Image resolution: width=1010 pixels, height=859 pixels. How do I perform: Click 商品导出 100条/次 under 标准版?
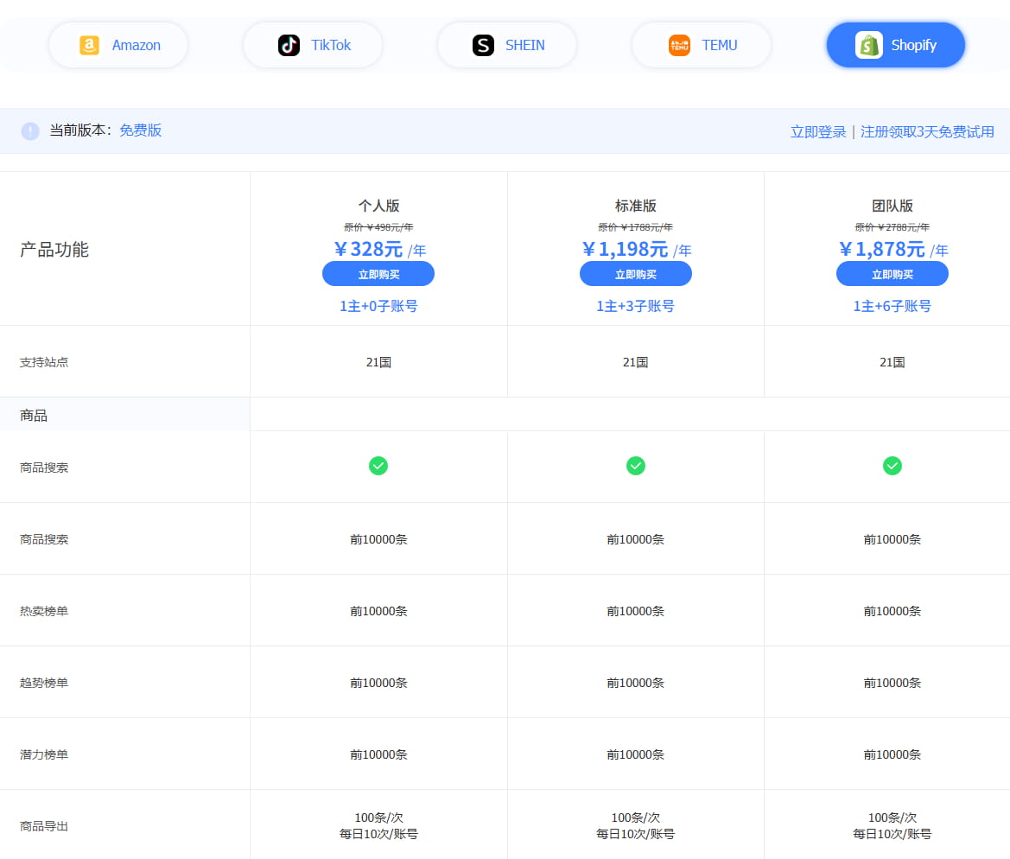click(x=635, y=818)
